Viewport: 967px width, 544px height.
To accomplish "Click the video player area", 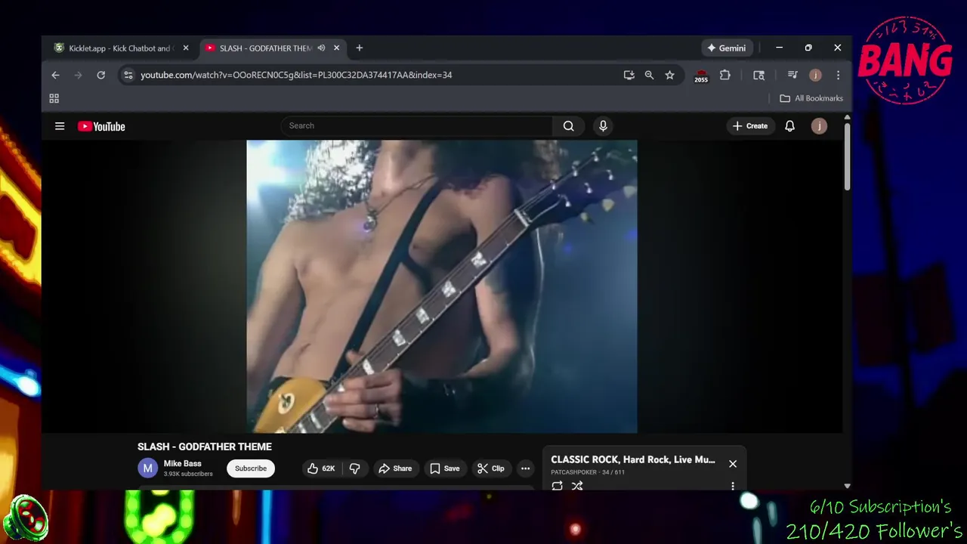I will tap(442, 286).
